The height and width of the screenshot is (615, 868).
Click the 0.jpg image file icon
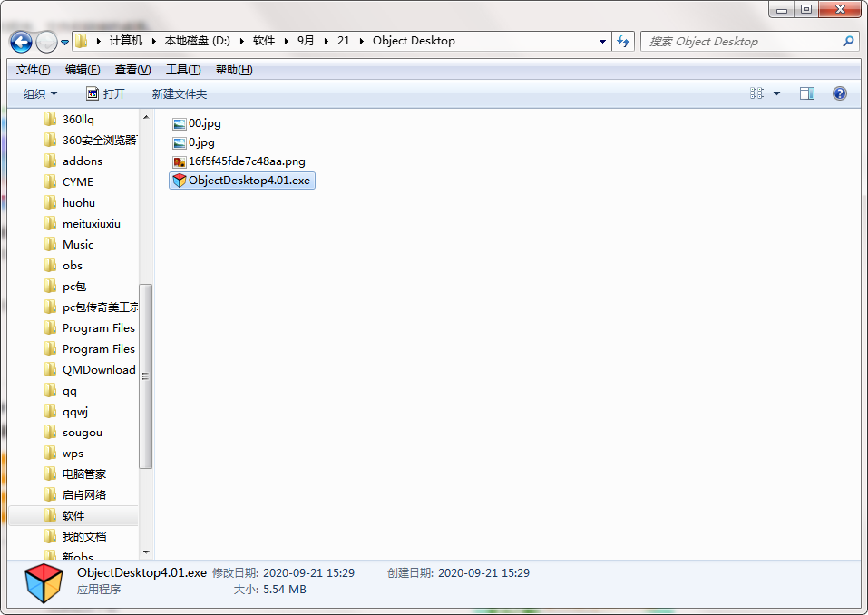click(x=180, y=142)
